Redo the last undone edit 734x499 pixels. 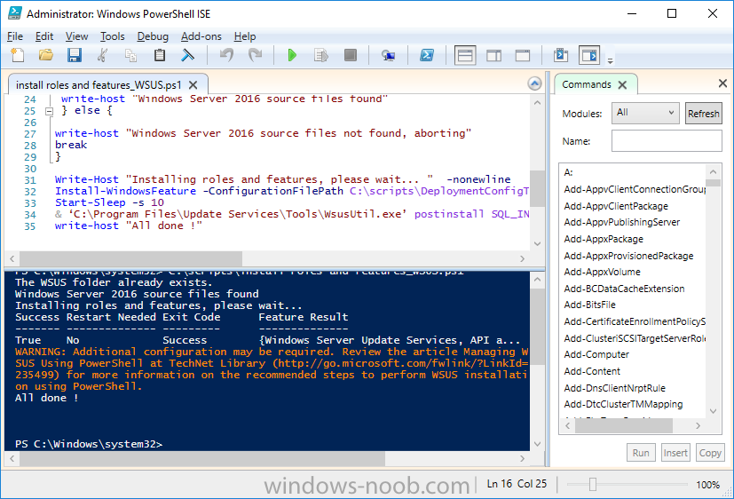pos(256,55)
